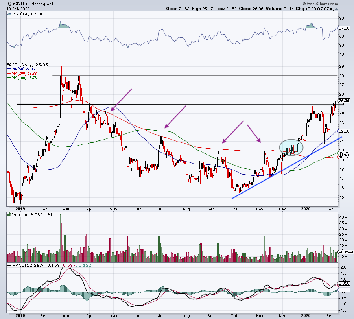Click the 0.659 MACD tag on right axis
The width and height of the screenshot is (354, 319).
pyautogui.click(x=344, y=284)
